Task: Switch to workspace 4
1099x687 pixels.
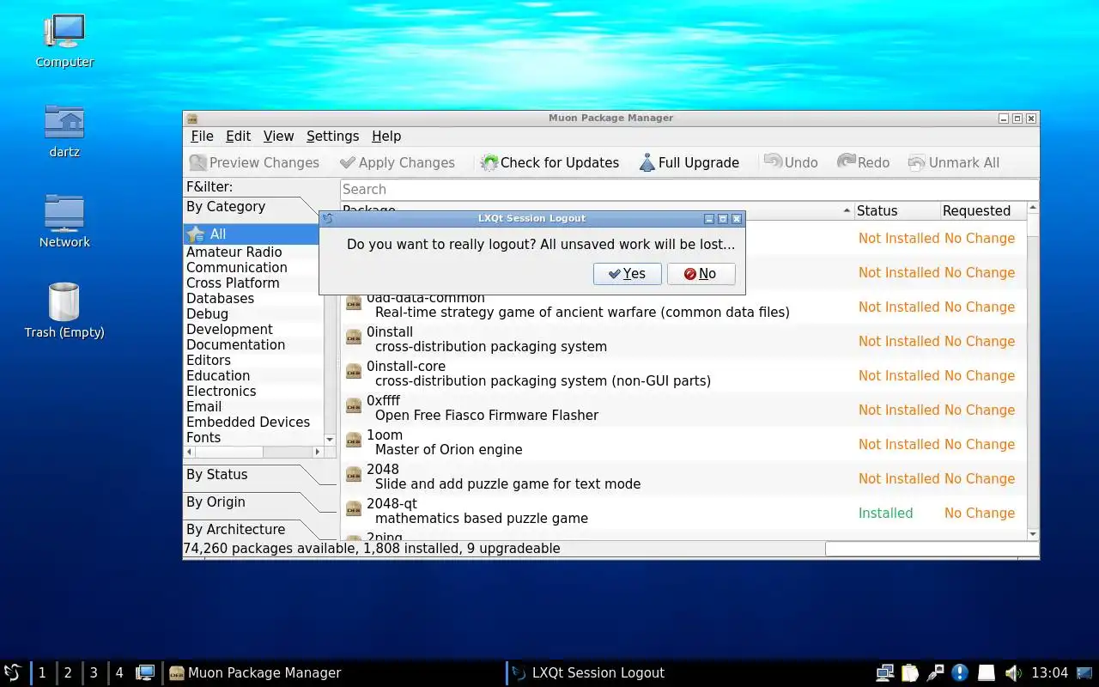Action: [119, 672]
